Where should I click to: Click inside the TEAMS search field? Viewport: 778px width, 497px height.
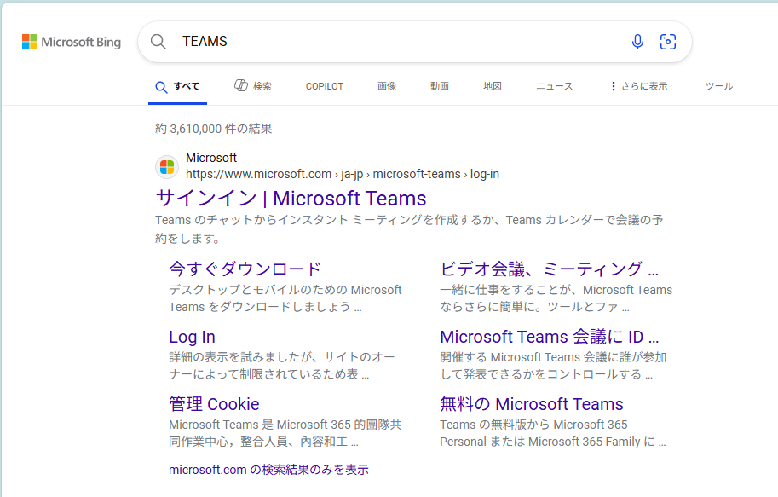click(x=397, y=42)
